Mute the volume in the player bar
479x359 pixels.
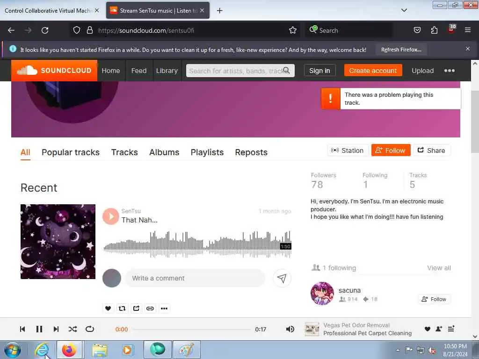pos(290,329)
